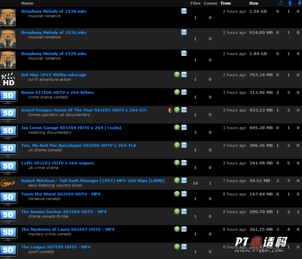This screenshot has width=302, height=259.
Task: Open Youre the Worst S02E09 HDTV link
Action: pos(61,194)
